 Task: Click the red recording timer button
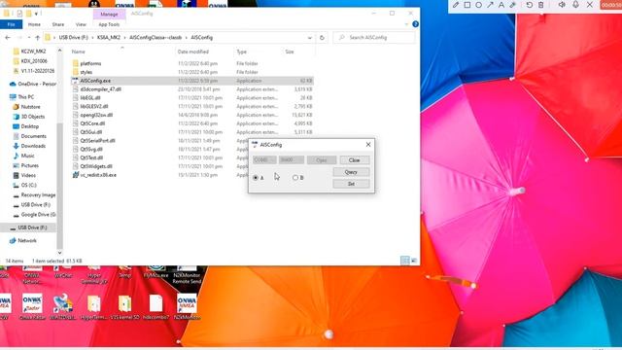(611, 5)
